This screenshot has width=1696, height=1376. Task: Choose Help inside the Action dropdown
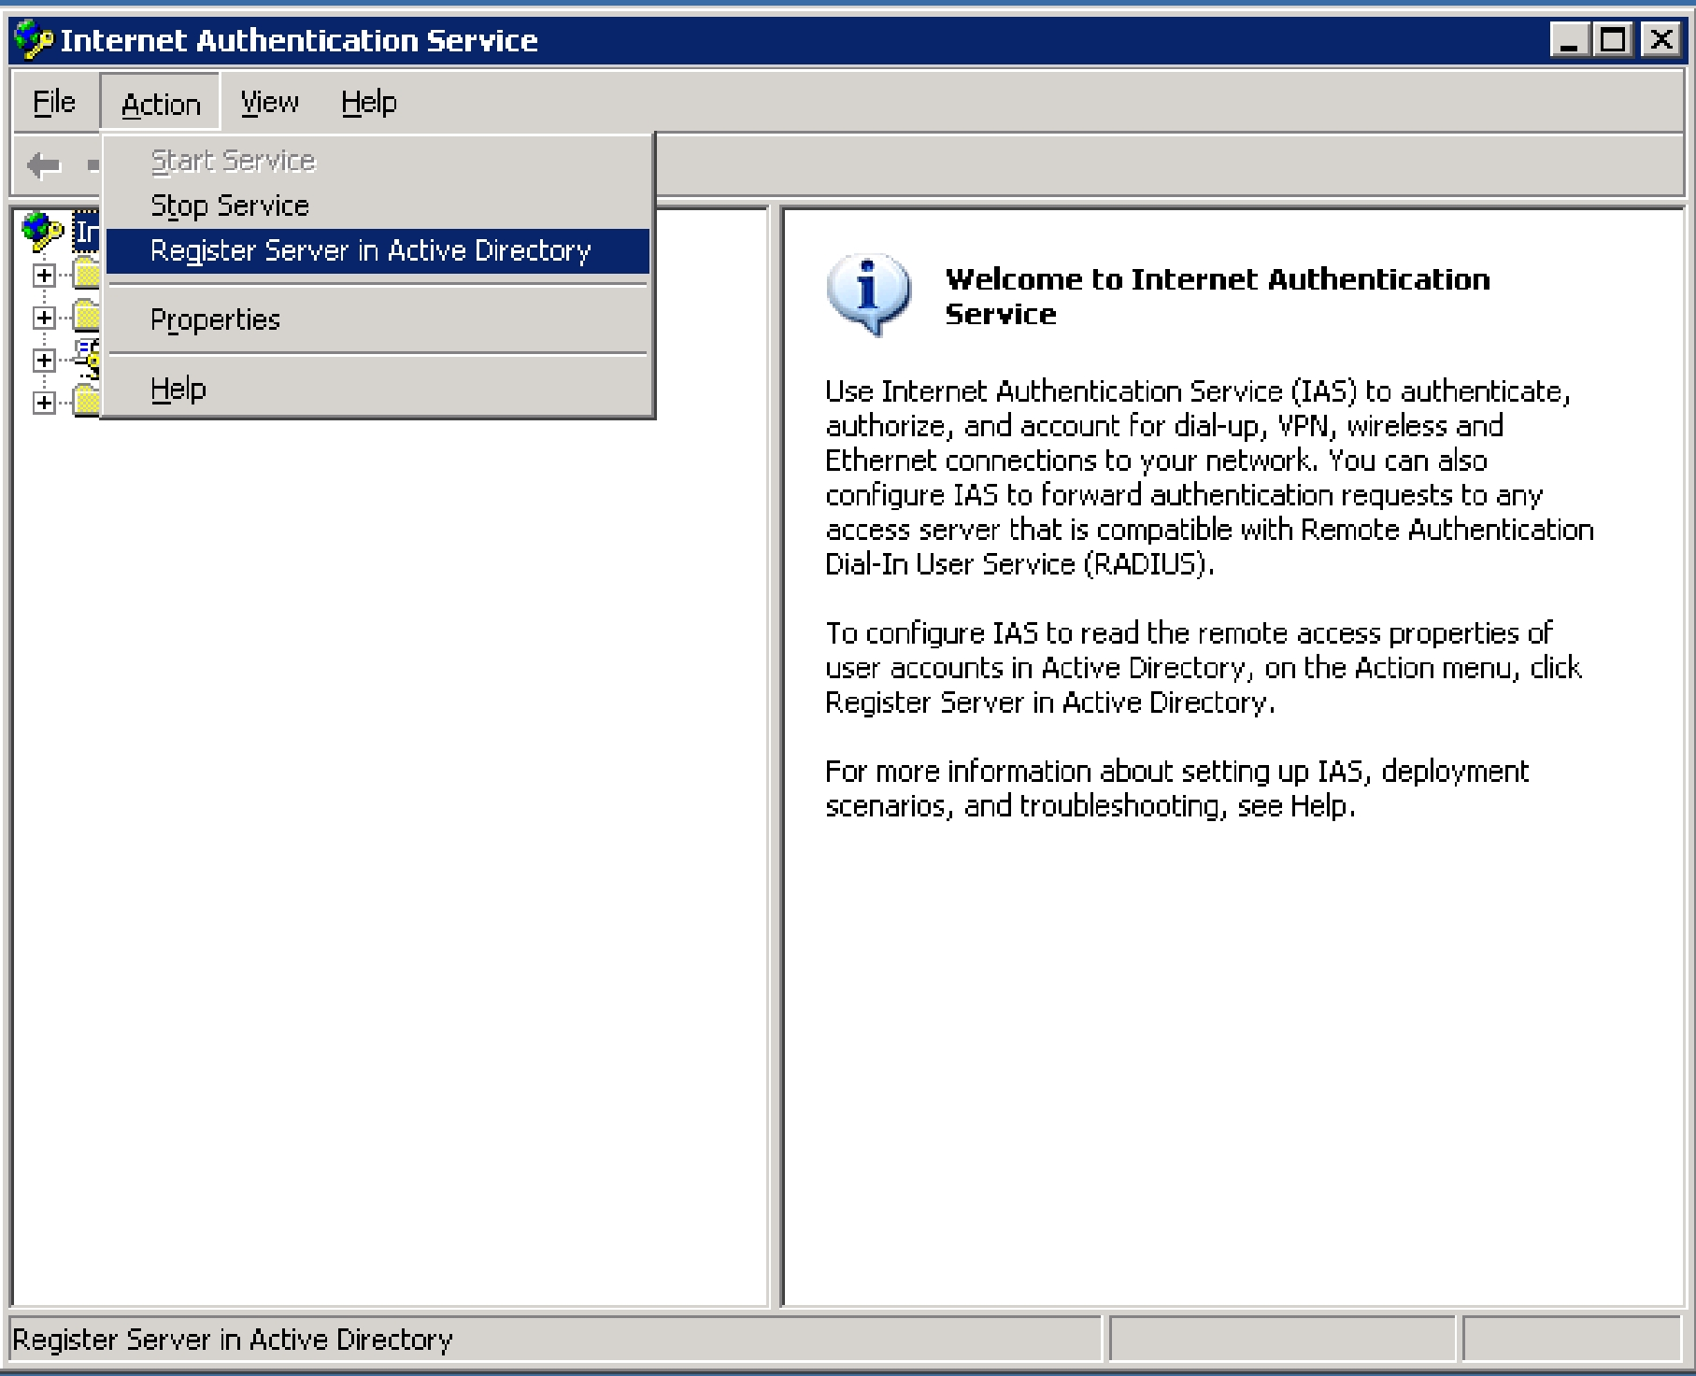click(378, 389)
